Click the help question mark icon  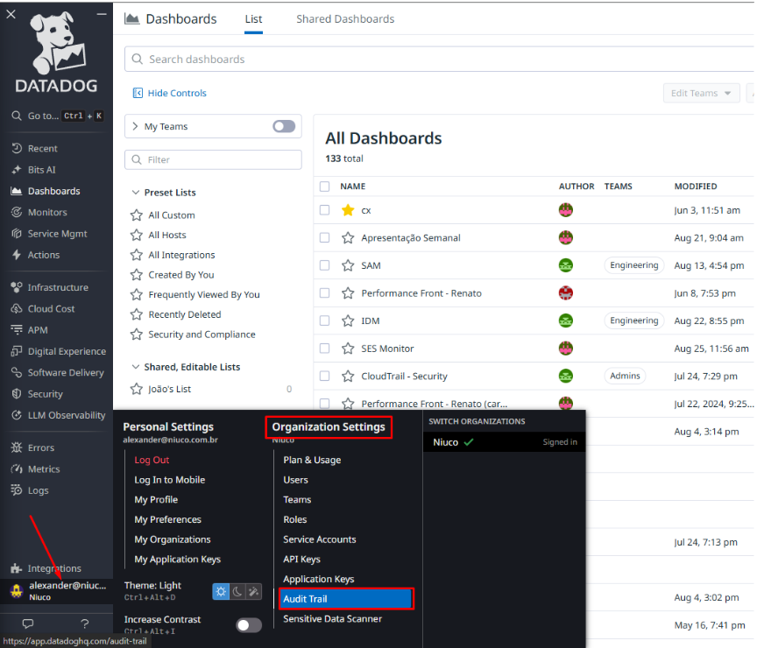[x=85, y=623]
